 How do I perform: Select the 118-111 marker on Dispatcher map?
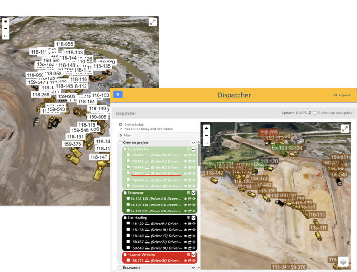pos(319,227)
